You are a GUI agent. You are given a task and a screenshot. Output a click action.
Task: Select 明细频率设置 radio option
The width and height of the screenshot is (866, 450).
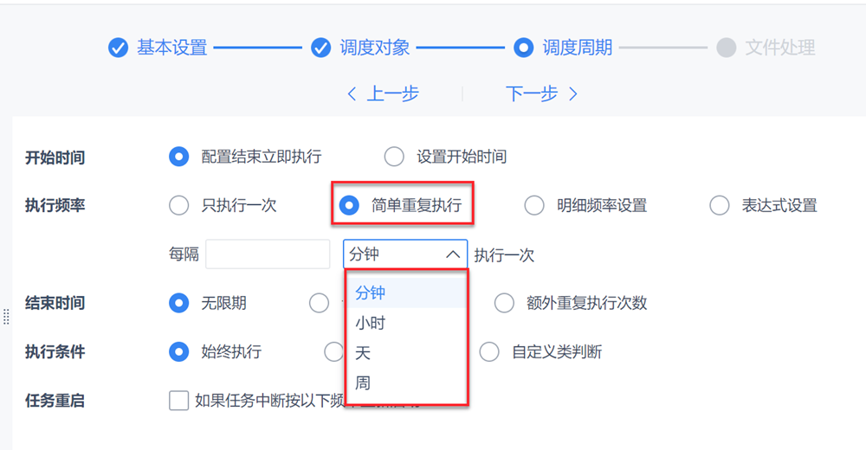tap(533, 205)
